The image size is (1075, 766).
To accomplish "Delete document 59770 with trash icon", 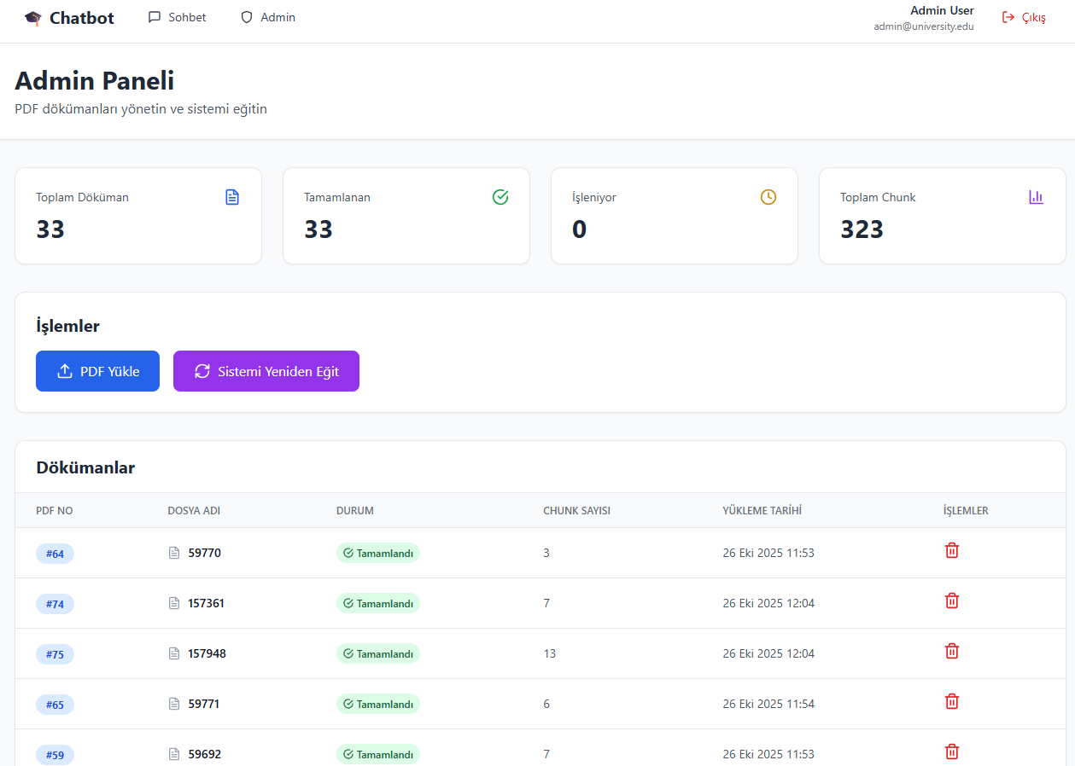I will [x=951, y=551].
